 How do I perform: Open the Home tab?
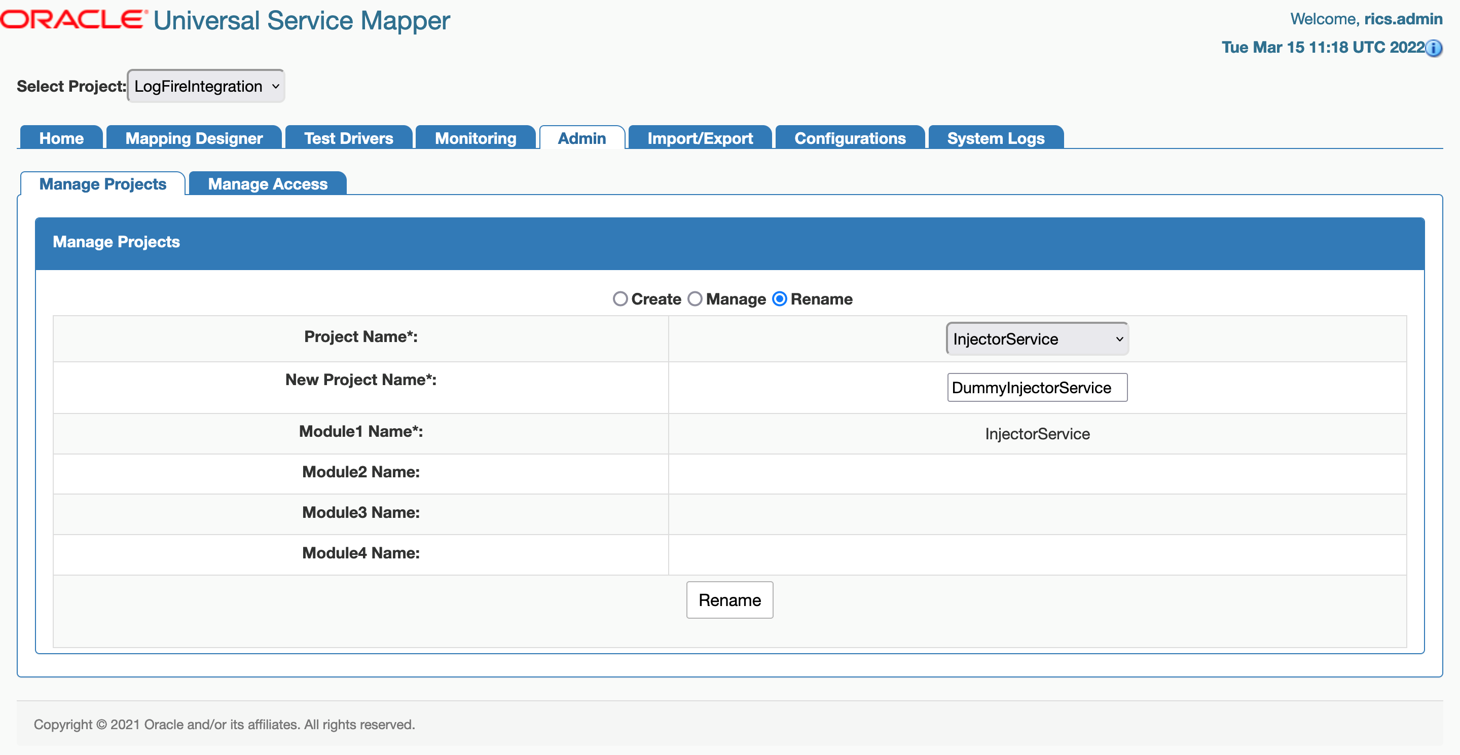[61, 138]
